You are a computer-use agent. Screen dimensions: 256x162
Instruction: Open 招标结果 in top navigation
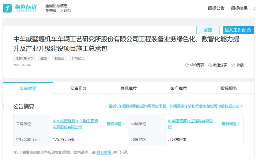click(x=239, y=8)
